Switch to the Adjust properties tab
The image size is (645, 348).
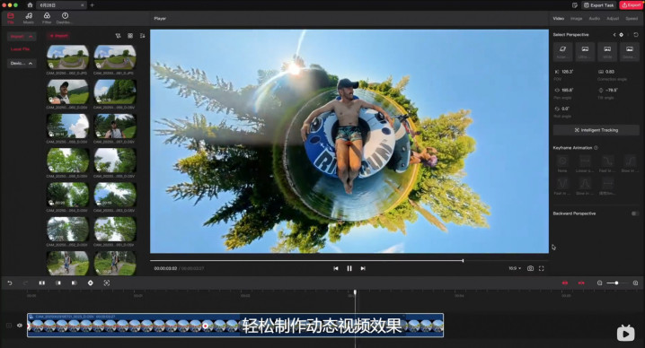pyautogui.click(x=613, y=19)
